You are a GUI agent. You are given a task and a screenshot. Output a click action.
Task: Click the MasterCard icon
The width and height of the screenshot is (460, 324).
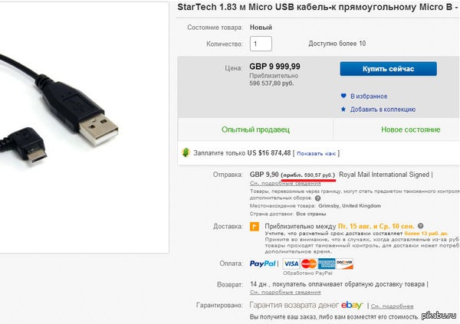(x=309, y=264)
